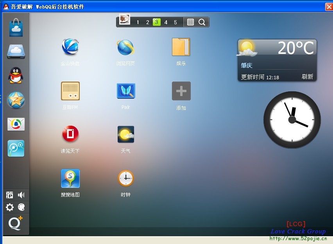This screenshot has height=244, width=333.
Task: Open theme palette icon in sidebar
Action: [21, 207]
